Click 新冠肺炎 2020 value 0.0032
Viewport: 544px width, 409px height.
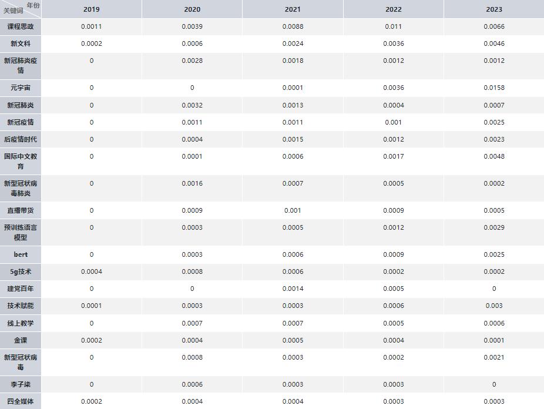click(x=192, y=105)
